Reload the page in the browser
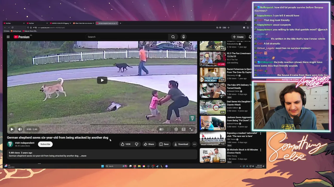334x187 pixels. coord(13,28)
